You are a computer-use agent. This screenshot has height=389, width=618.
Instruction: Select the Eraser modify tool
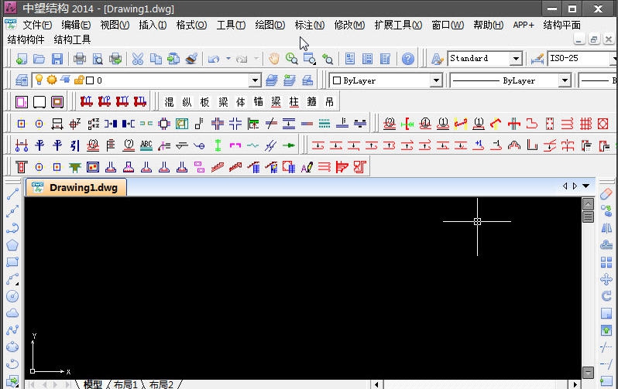point(606,194)
